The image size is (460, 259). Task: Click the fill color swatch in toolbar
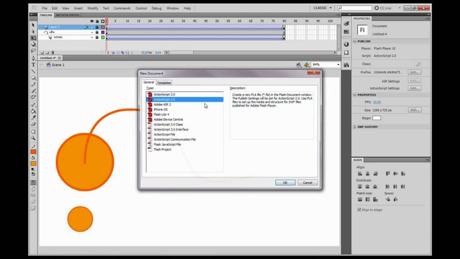[x=33, y=164]
